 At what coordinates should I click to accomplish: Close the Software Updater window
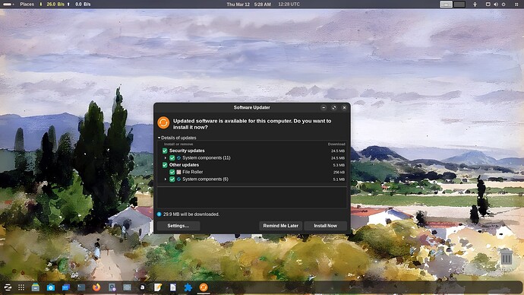tap(344, 108)
